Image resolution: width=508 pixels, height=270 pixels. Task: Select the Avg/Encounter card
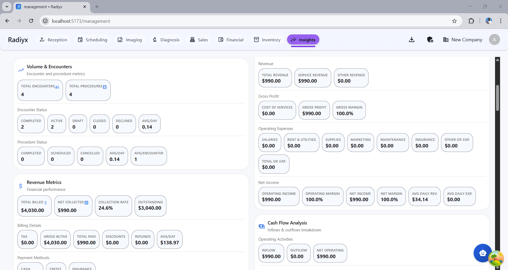coord(149,156)
